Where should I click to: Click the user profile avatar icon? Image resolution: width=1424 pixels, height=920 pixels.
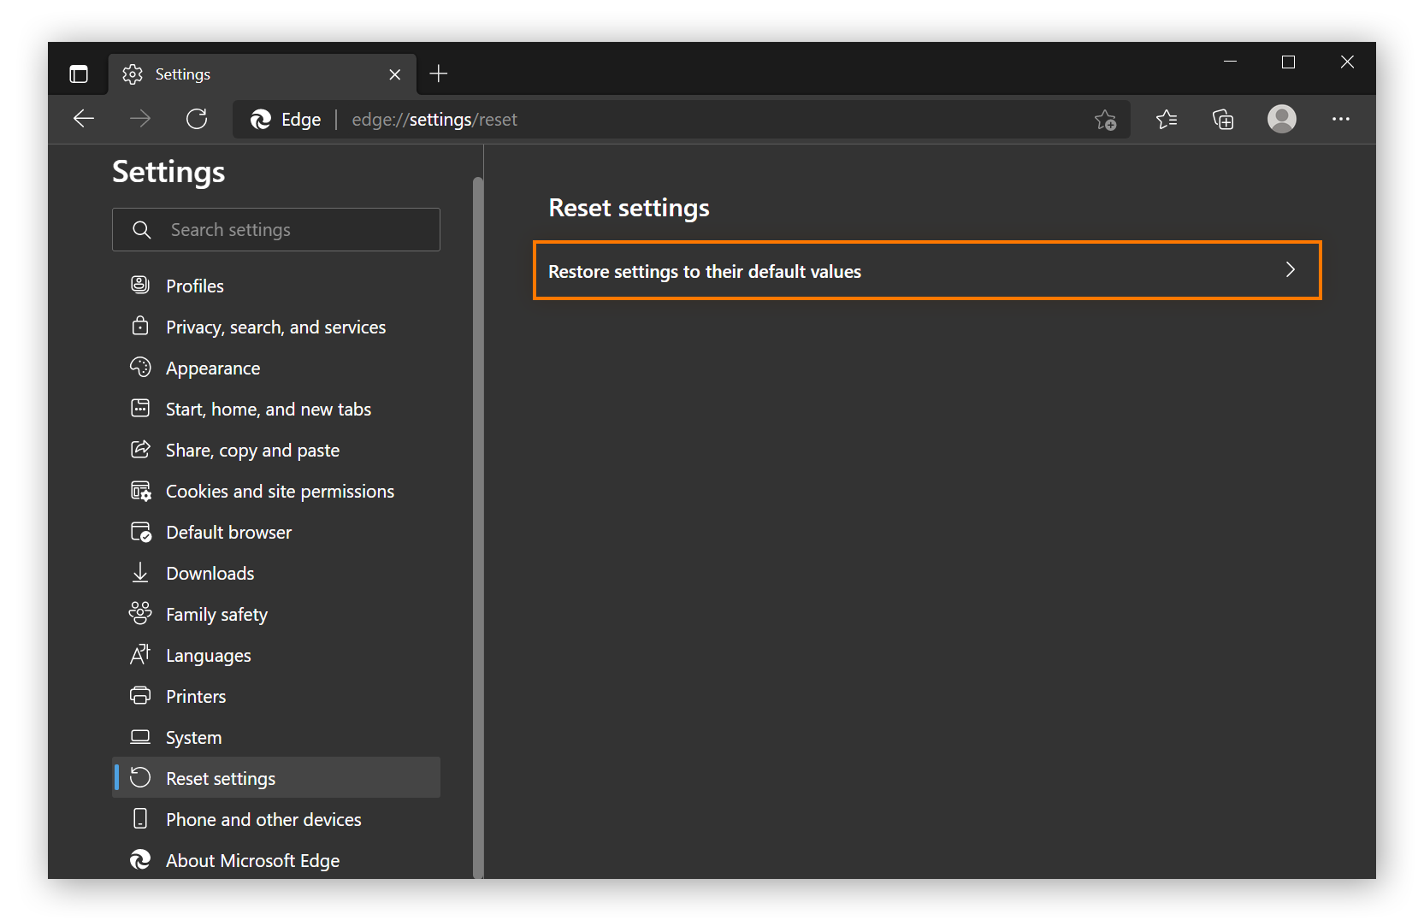[x=1281, y=119]
